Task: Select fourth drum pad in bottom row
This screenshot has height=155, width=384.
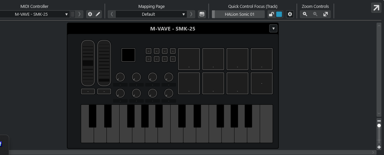Action: pyautogui.click(x=261, y=83)
